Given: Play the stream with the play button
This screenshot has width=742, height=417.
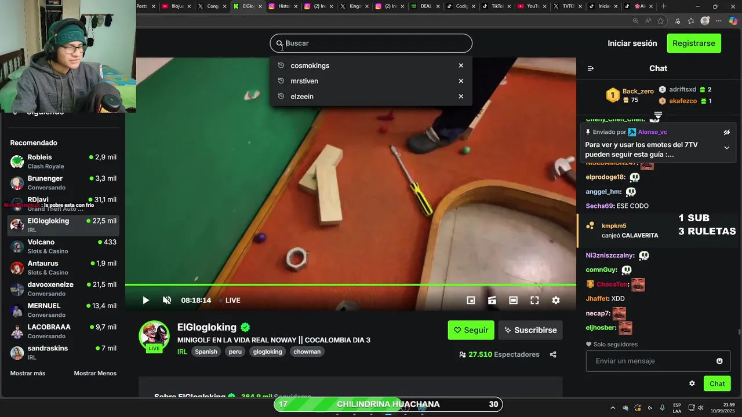Looking at the screenshot, I should coord(146,300).
